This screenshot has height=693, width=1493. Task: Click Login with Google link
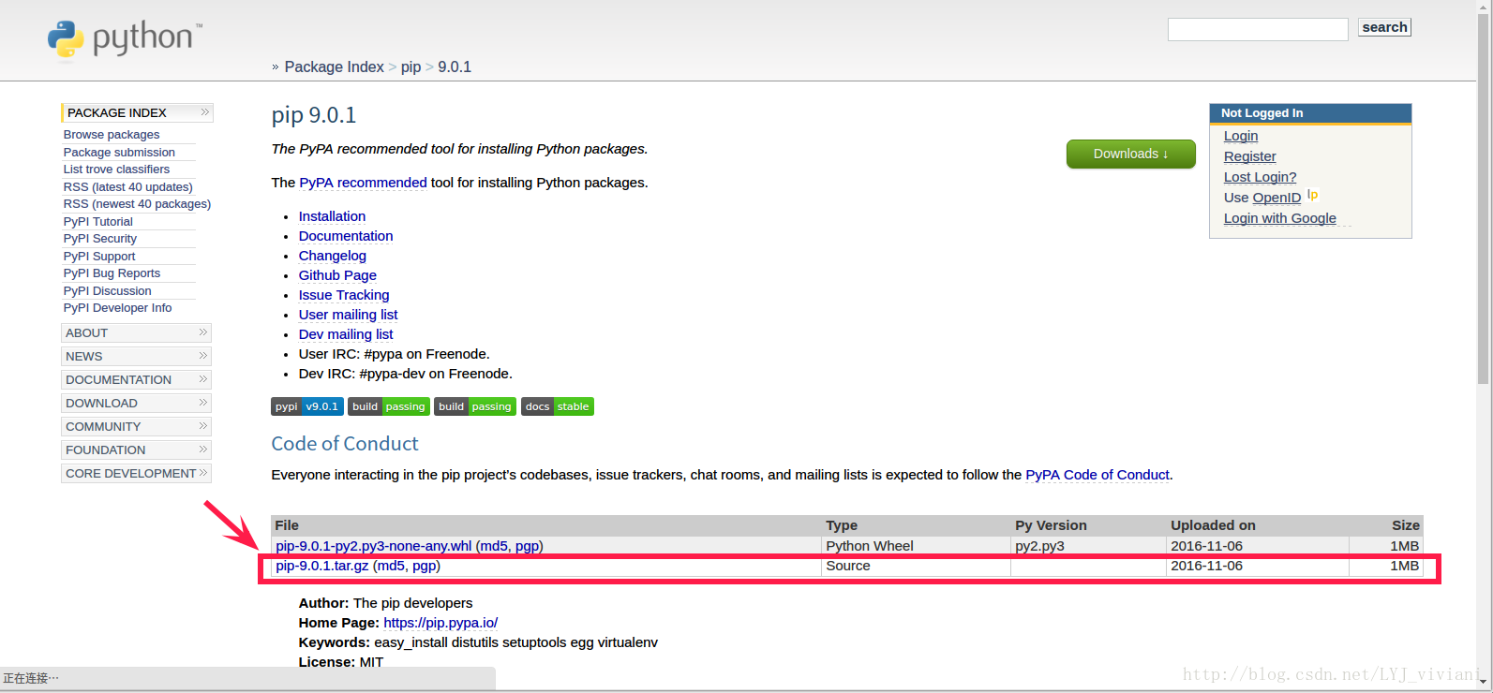click(1279, 218)
